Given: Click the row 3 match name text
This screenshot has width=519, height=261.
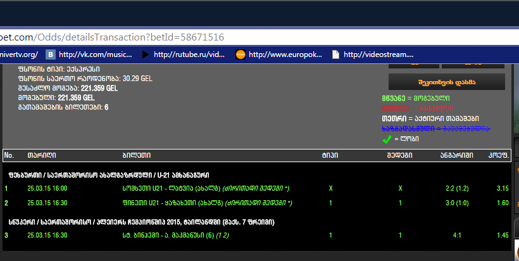Looking at the screenshot, I should [x=175, y=236].
